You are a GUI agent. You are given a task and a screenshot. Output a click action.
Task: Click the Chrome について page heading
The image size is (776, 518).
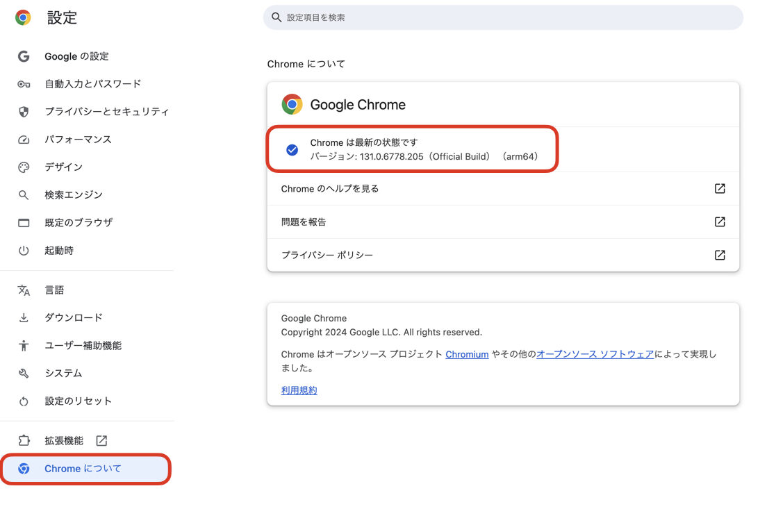(306, 64)
